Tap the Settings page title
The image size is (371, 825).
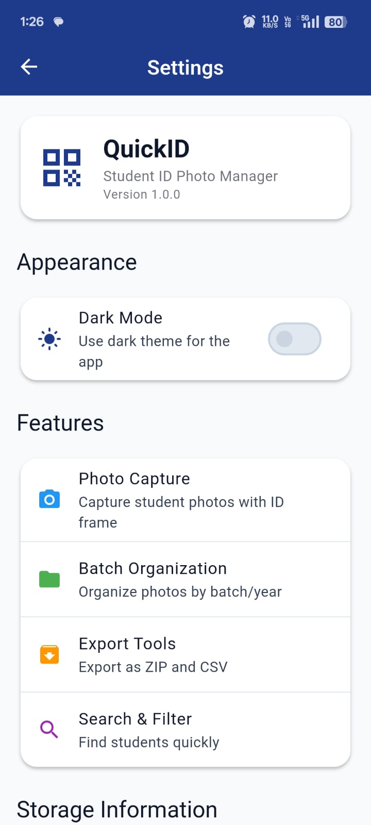tap(185, 68)
